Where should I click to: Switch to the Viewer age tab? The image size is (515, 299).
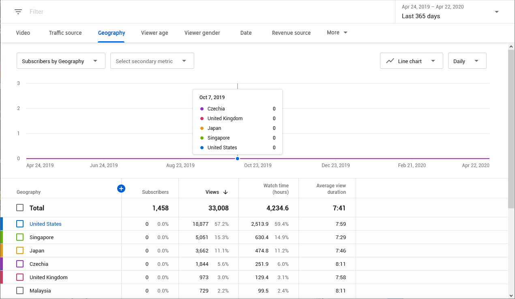[x=154, y=33]
